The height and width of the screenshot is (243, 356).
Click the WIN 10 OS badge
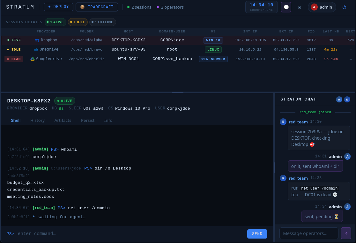click(x=213, y=40)
